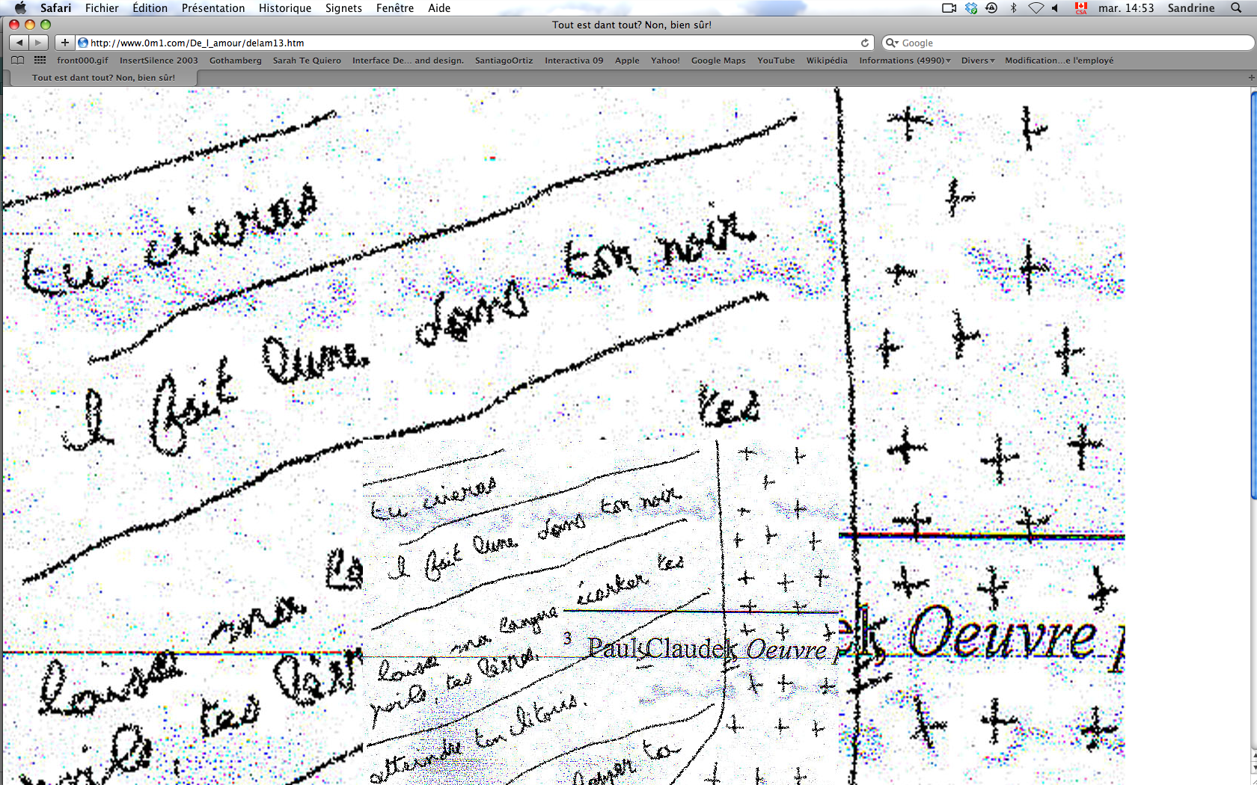Click the Canadian flag input source icon
This screenshot has height=785, width=1257.
pyautogui.click(x=1081, y=8)
